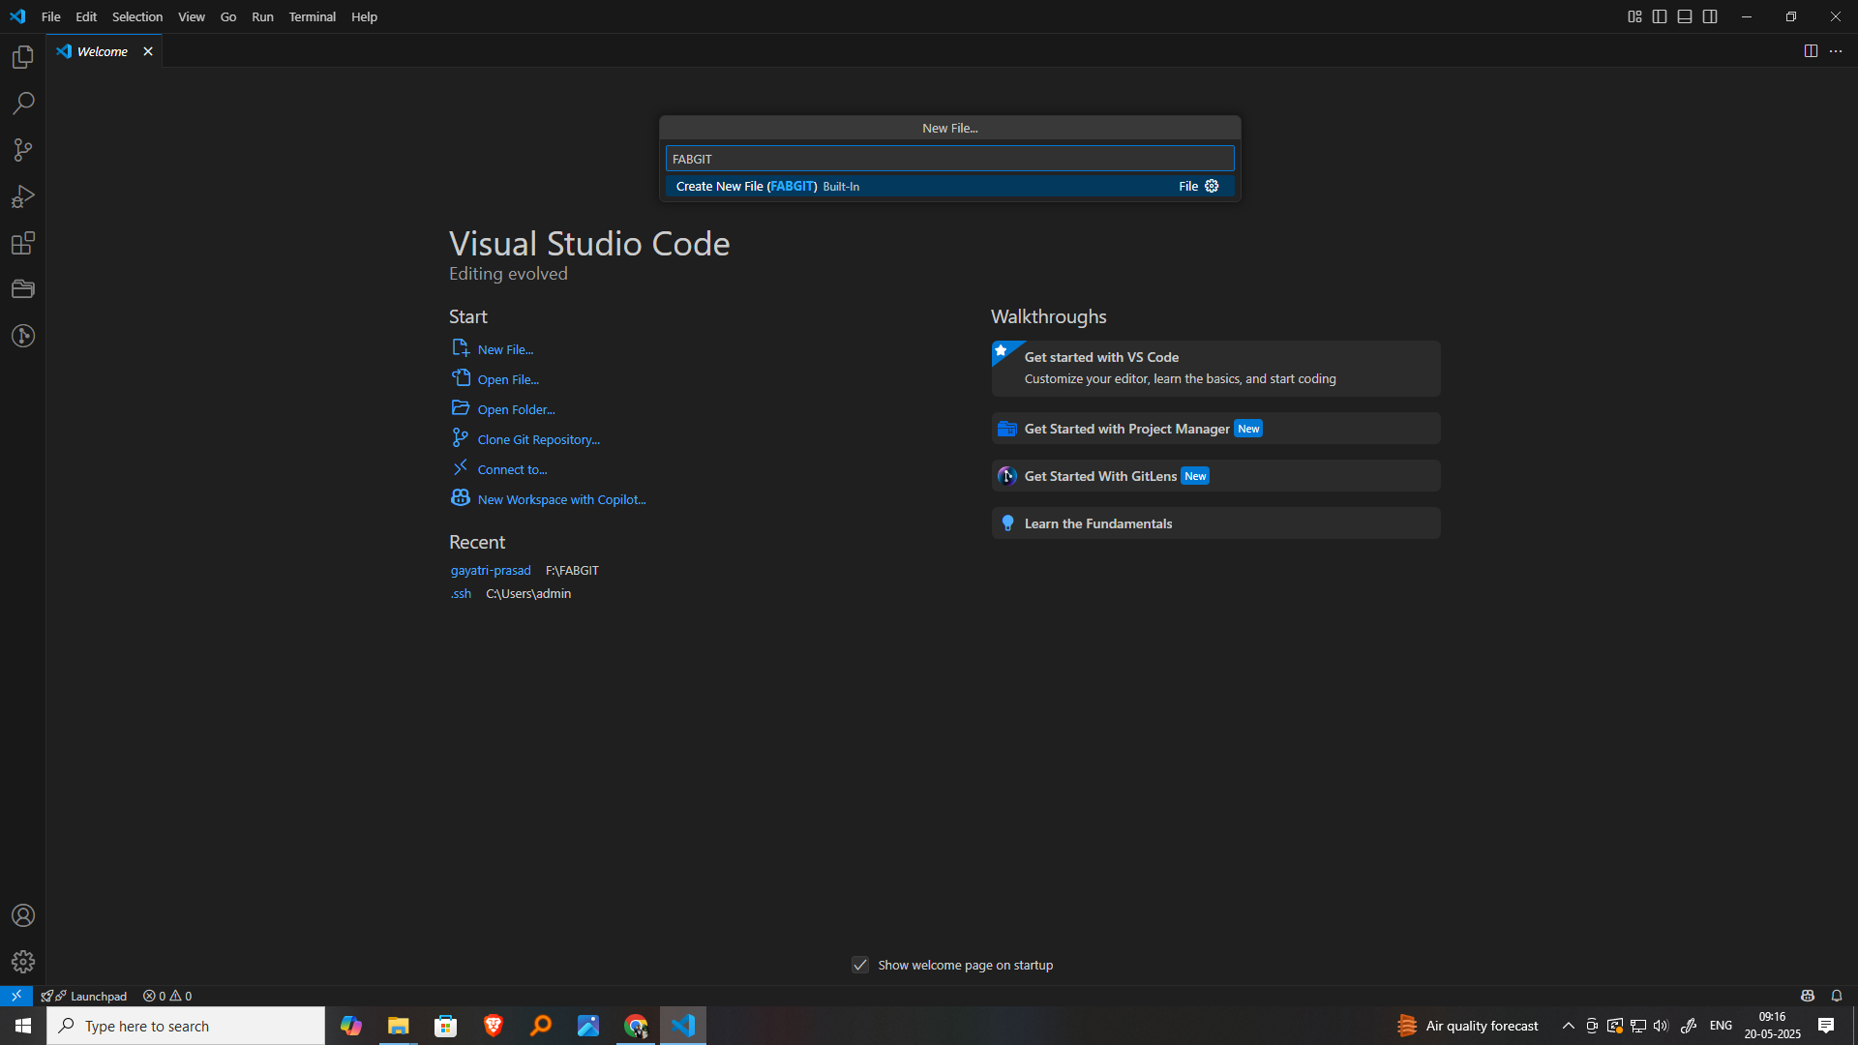
Task: Click the Customize Layout icon in title bar
Action: click(x=1634, y=16)
